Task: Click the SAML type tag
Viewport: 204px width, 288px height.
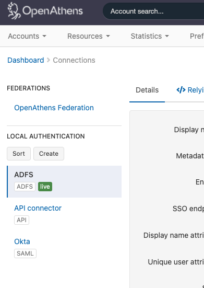Action: tap(25, 254)
